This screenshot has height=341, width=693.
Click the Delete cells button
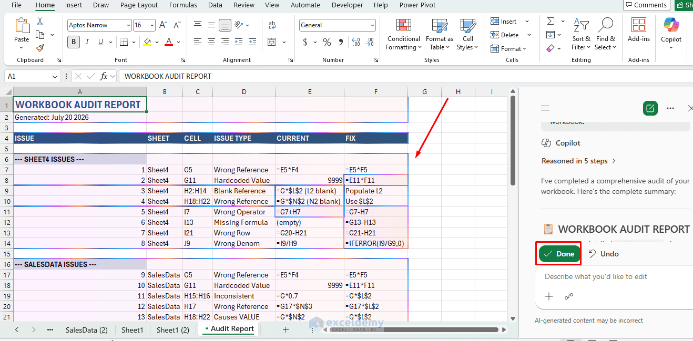click(505, 35)
